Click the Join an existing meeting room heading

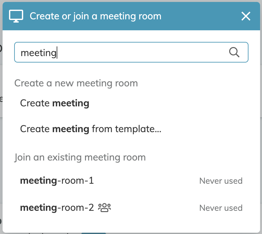[x=80, y=158]
